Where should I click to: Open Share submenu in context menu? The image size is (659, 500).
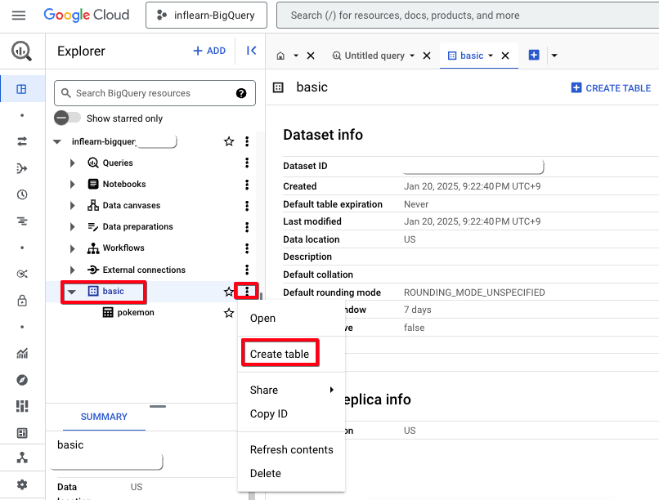point(292,390)
